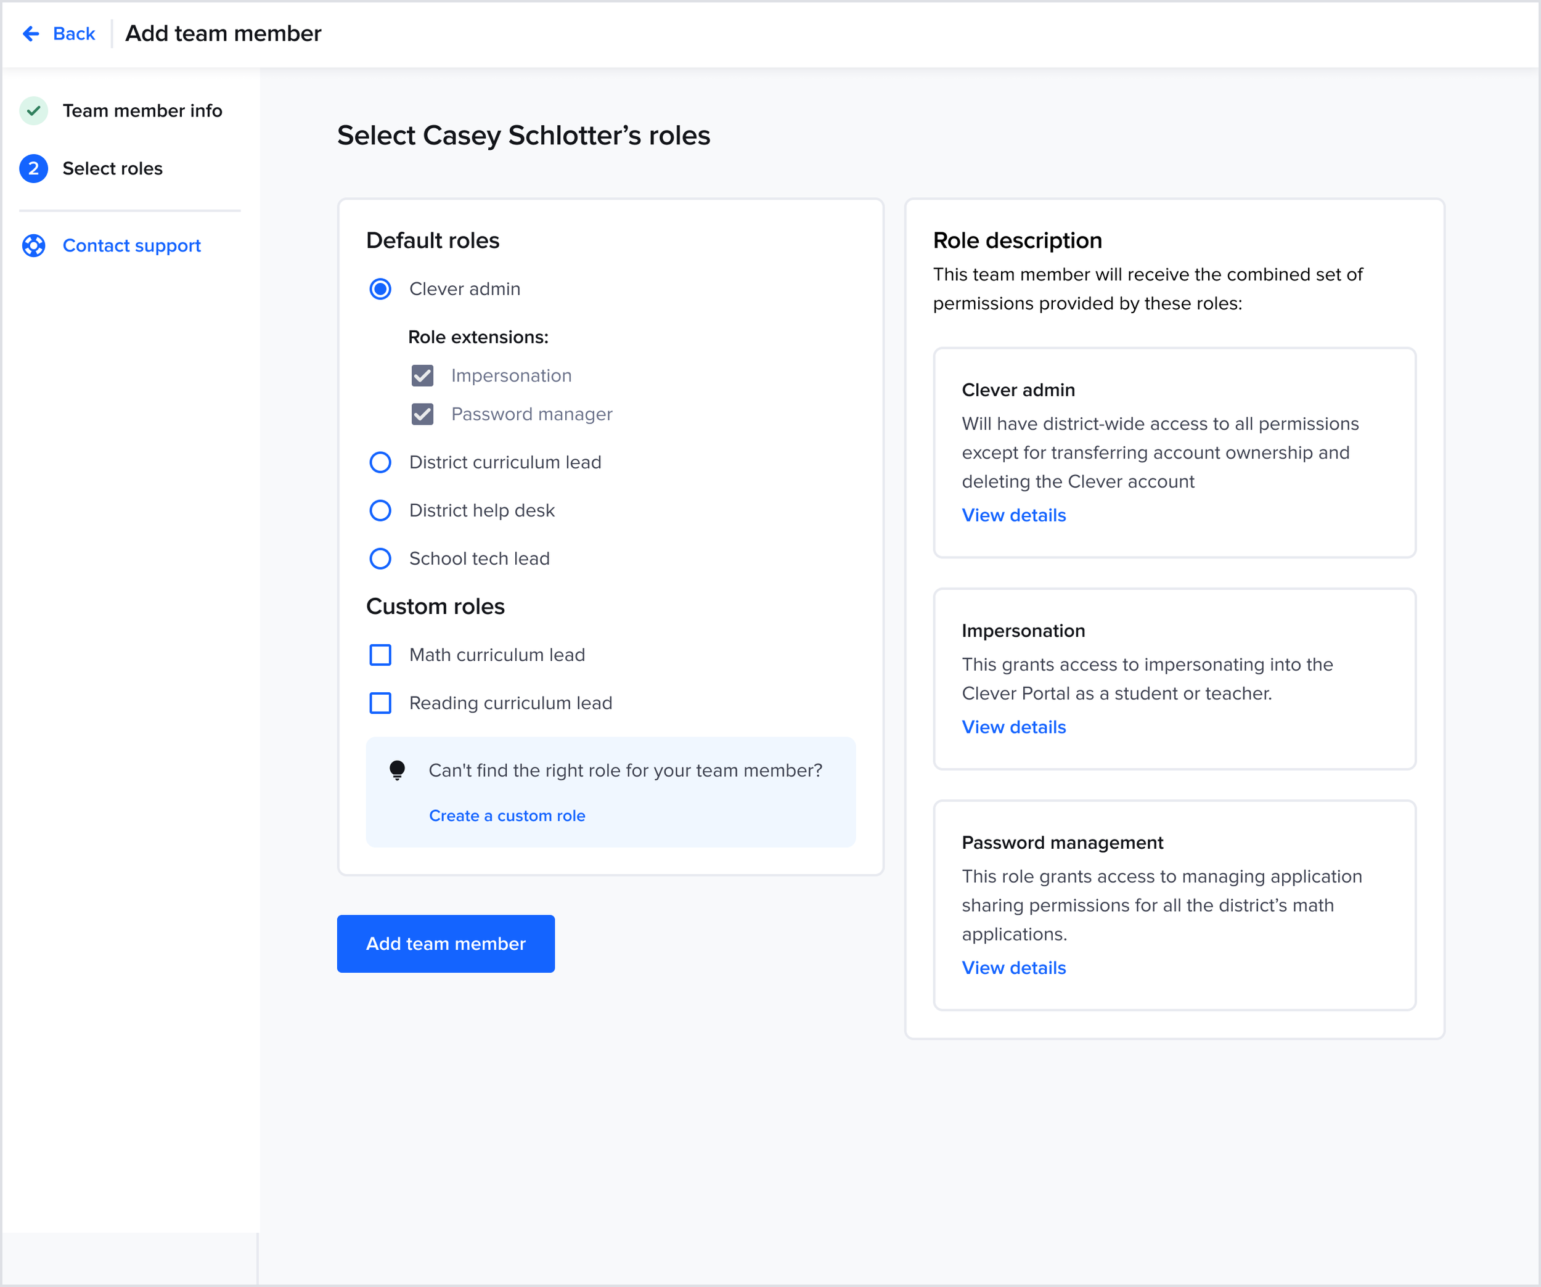Toggle the Password manager extension checkbox
Viewport: 1541px width, 1287px height.
tap(423, 415)
